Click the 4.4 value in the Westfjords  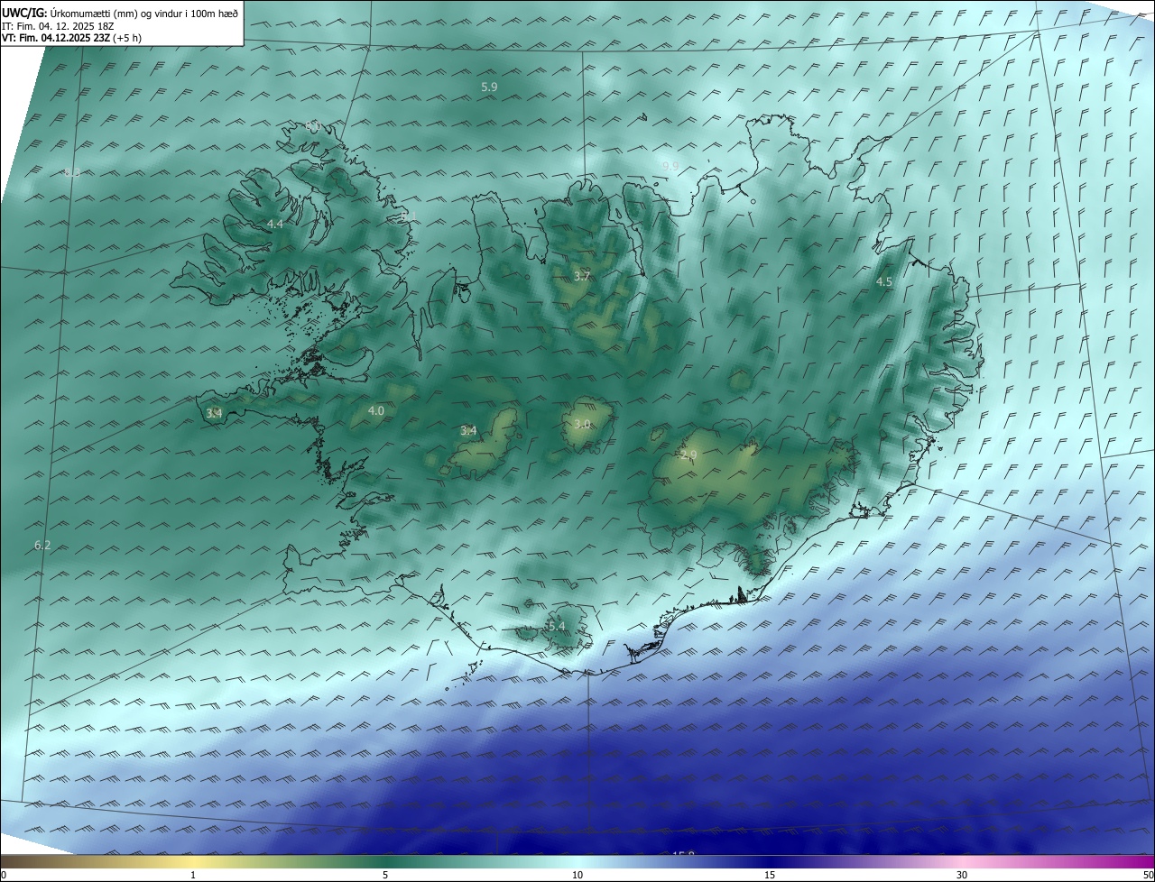coord(275,224)
